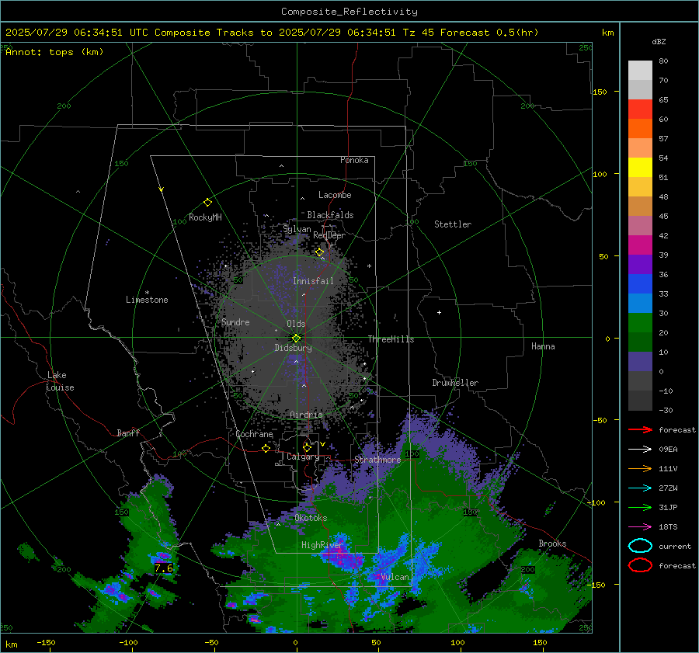Click the yellow 51–54 dBZ swatch
The height and width of the screenshot is (653, 699).
pyautogui.click(x=640, y=167)
